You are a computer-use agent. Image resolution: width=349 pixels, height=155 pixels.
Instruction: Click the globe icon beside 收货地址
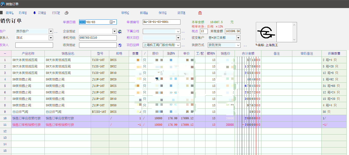pyautogui.click(x=120, y=45)
